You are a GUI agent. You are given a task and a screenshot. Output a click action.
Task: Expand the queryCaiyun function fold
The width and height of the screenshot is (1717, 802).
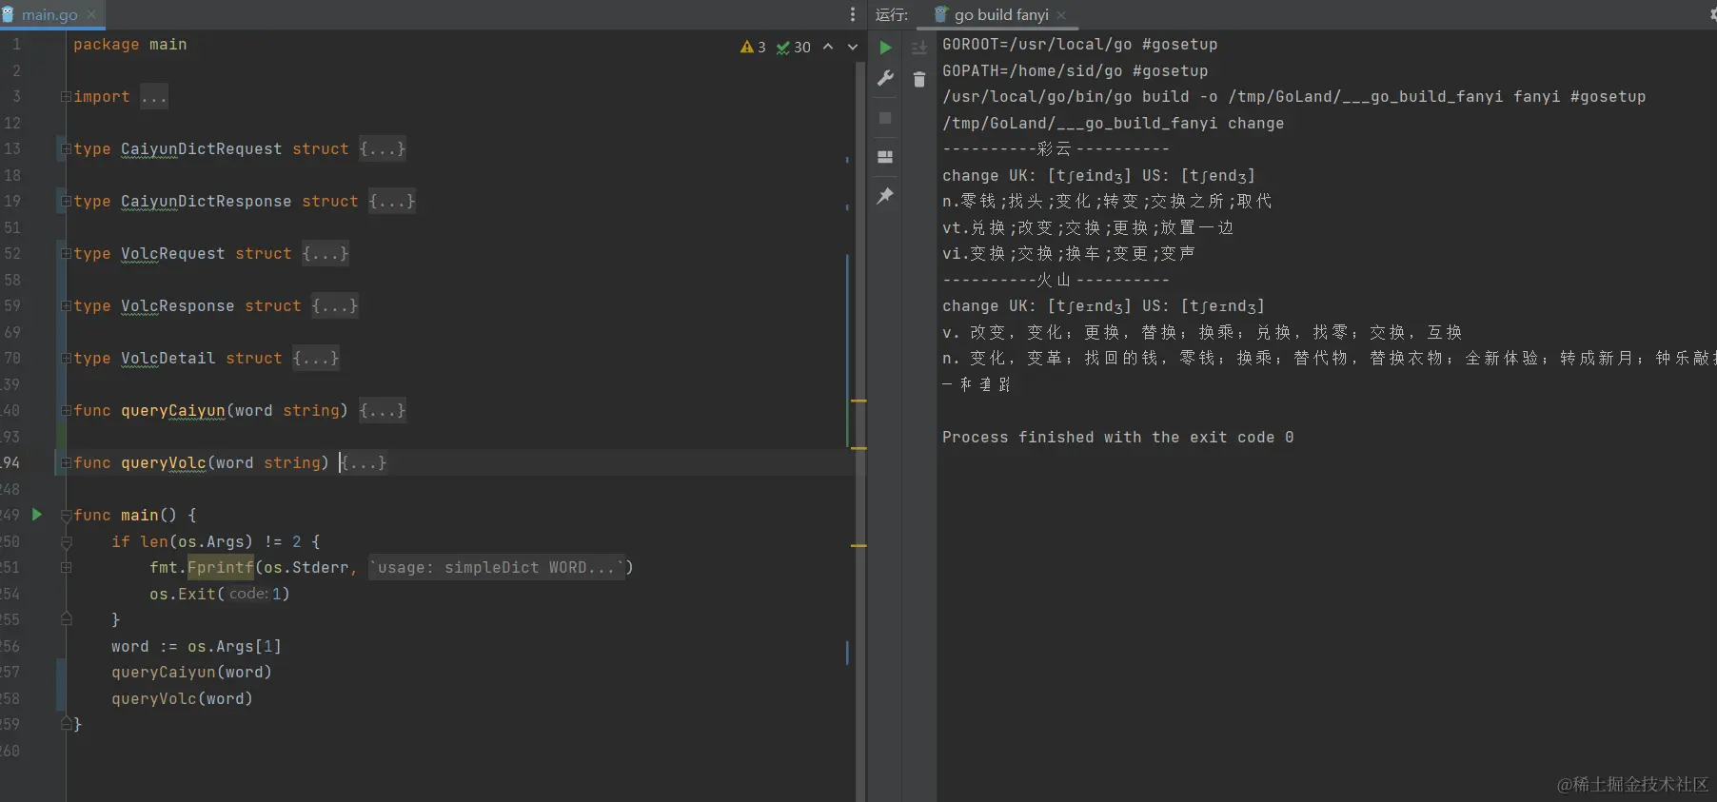tap(66, 411)
